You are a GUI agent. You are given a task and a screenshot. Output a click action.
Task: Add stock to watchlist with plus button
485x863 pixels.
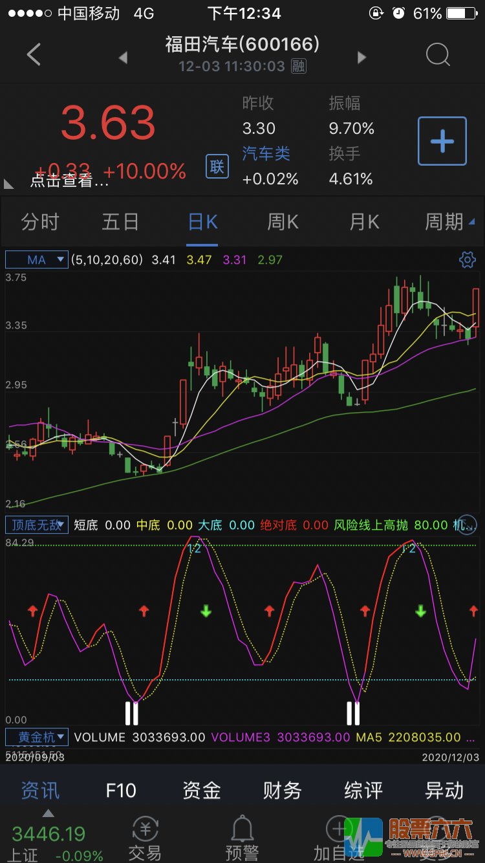click(x=442, y=141)
